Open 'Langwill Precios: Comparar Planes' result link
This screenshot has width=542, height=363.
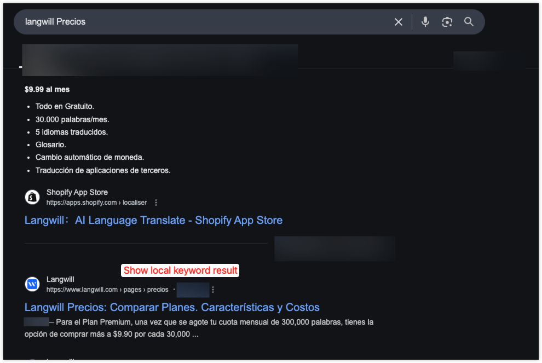172,307
